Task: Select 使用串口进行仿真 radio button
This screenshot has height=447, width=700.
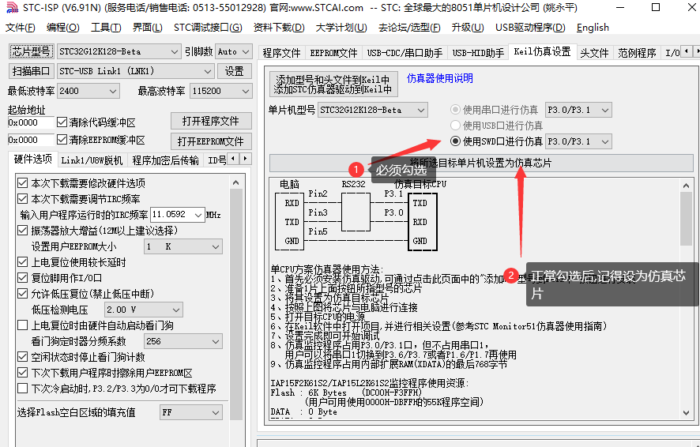Action: pyautogui.click(x=455, y=110)
